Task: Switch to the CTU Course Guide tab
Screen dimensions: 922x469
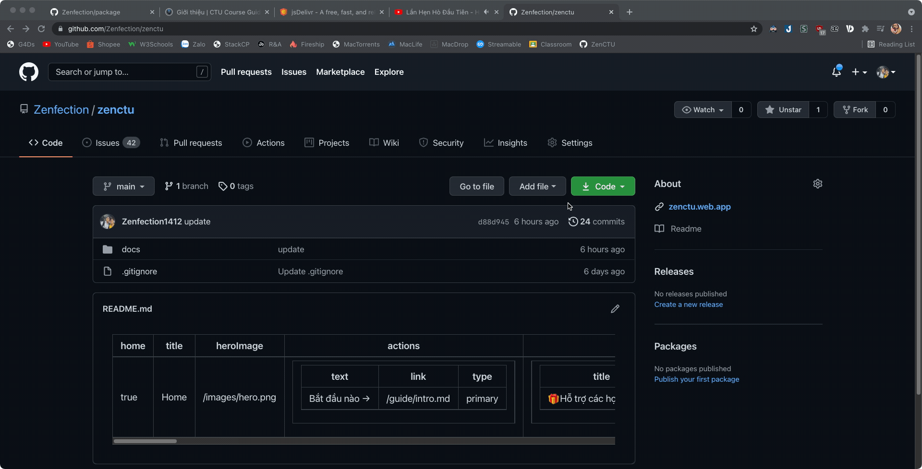Action: tap(218, 12)
